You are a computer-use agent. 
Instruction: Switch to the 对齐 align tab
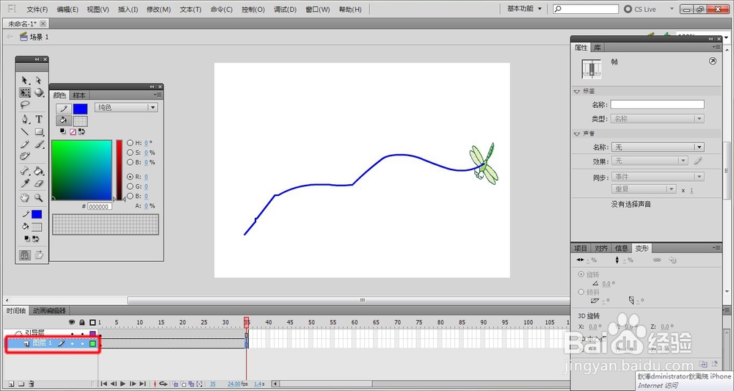tap(602, 249)
